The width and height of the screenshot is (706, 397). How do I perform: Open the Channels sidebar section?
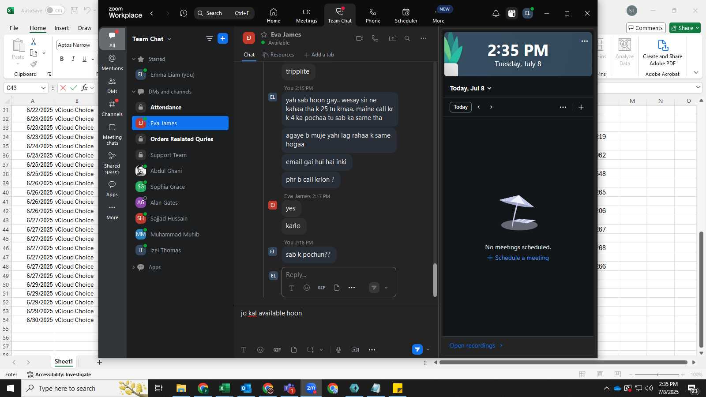point(112,109)
